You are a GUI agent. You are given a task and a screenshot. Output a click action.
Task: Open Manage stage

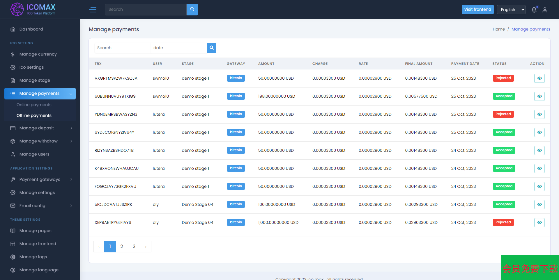coord(40,80)
